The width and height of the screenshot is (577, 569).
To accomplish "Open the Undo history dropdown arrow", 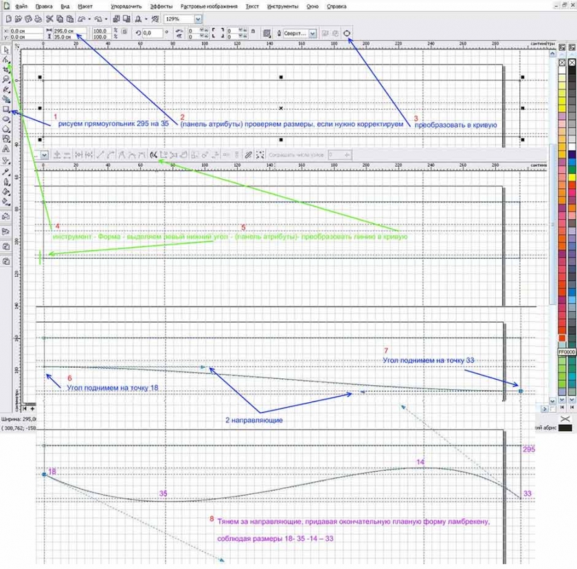I will (89, 19).
